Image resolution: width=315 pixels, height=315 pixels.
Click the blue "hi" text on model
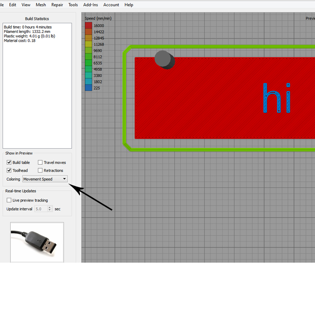(277, 98)
